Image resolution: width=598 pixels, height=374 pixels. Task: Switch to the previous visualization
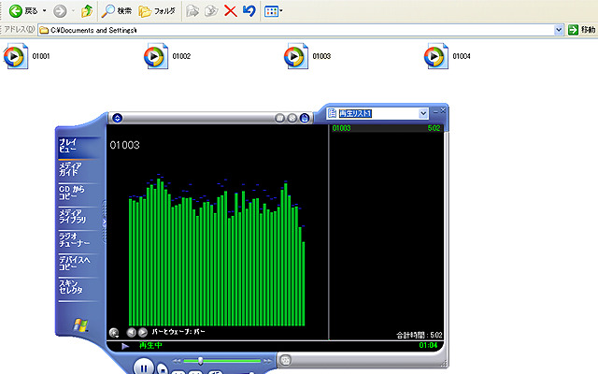(131, 333)
